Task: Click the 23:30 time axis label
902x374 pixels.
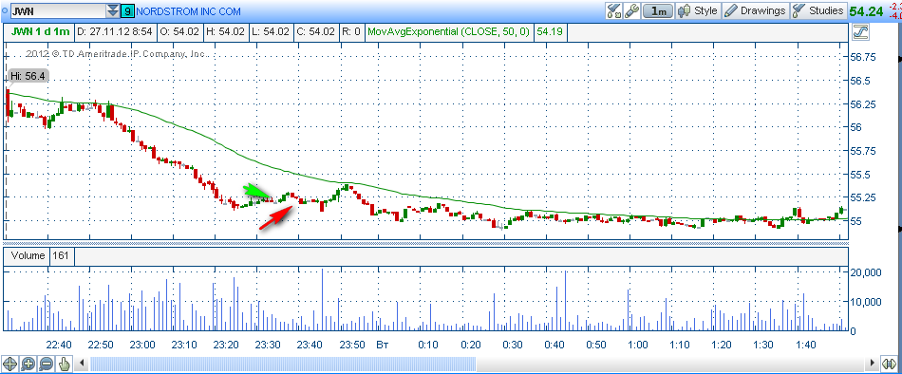Action: pos(268,345)
